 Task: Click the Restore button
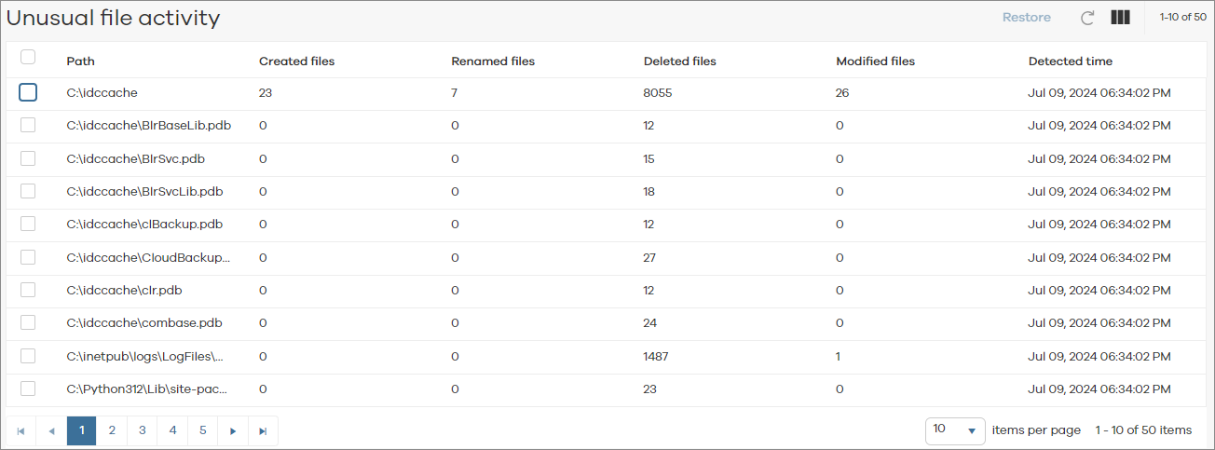(x=1026, y=18)
